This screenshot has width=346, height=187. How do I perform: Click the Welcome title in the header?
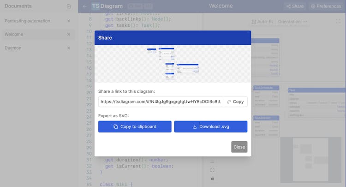tap(221, 6)
